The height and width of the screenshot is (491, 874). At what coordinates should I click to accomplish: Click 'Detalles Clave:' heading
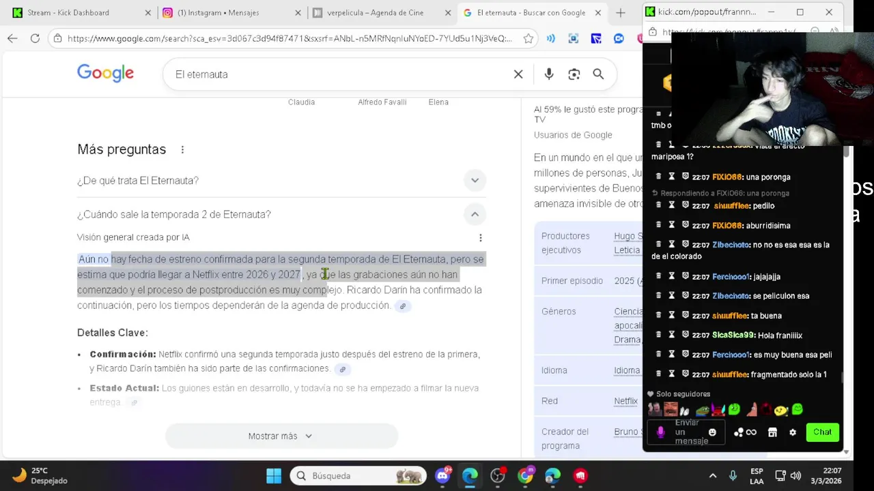113,333
